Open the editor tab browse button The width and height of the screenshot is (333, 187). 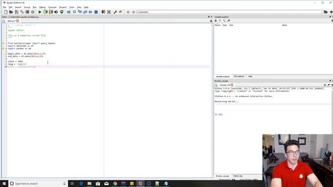(4, 21)
